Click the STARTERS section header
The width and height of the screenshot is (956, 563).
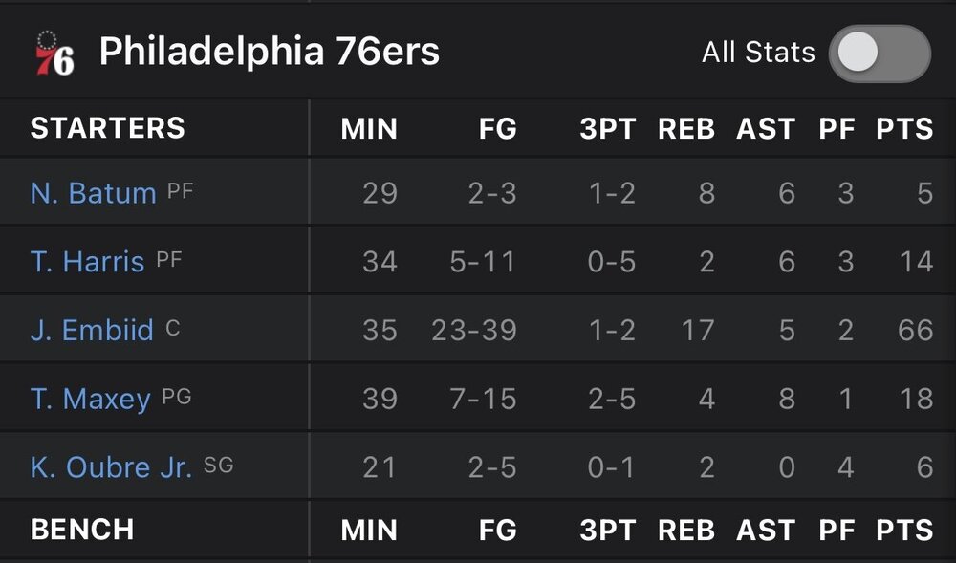coord(108,128)
